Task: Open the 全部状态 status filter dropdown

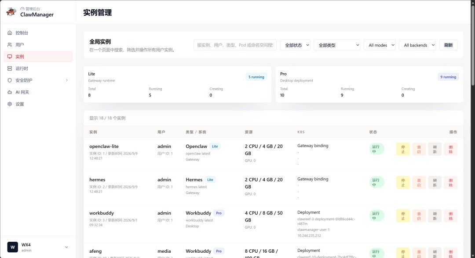Action: tap(295, 45)
